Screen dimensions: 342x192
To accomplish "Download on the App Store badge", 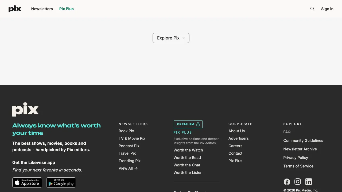I will point(27,182).
